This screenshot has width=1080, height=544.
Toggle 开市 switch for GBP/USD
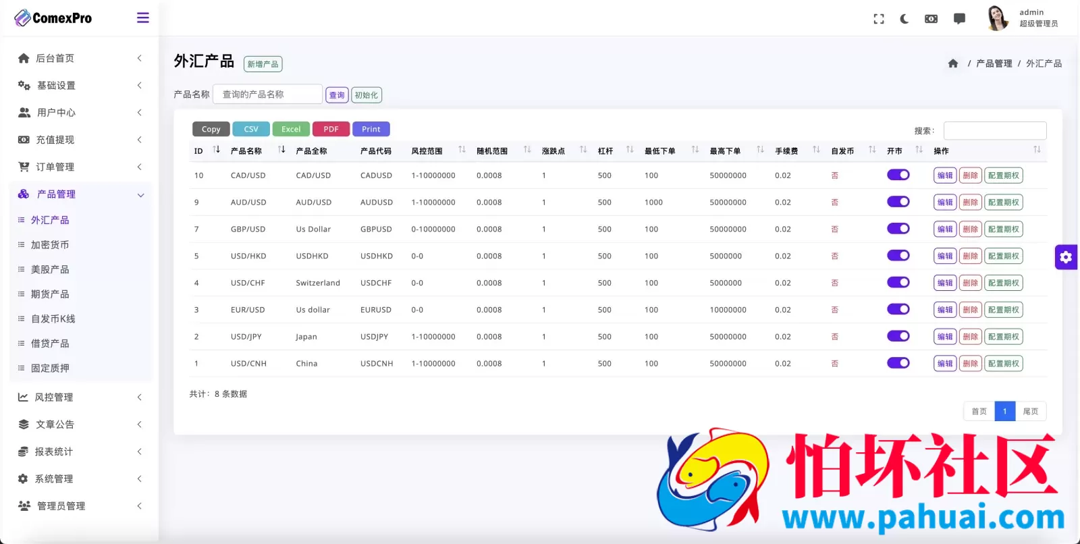click(898, 229)
